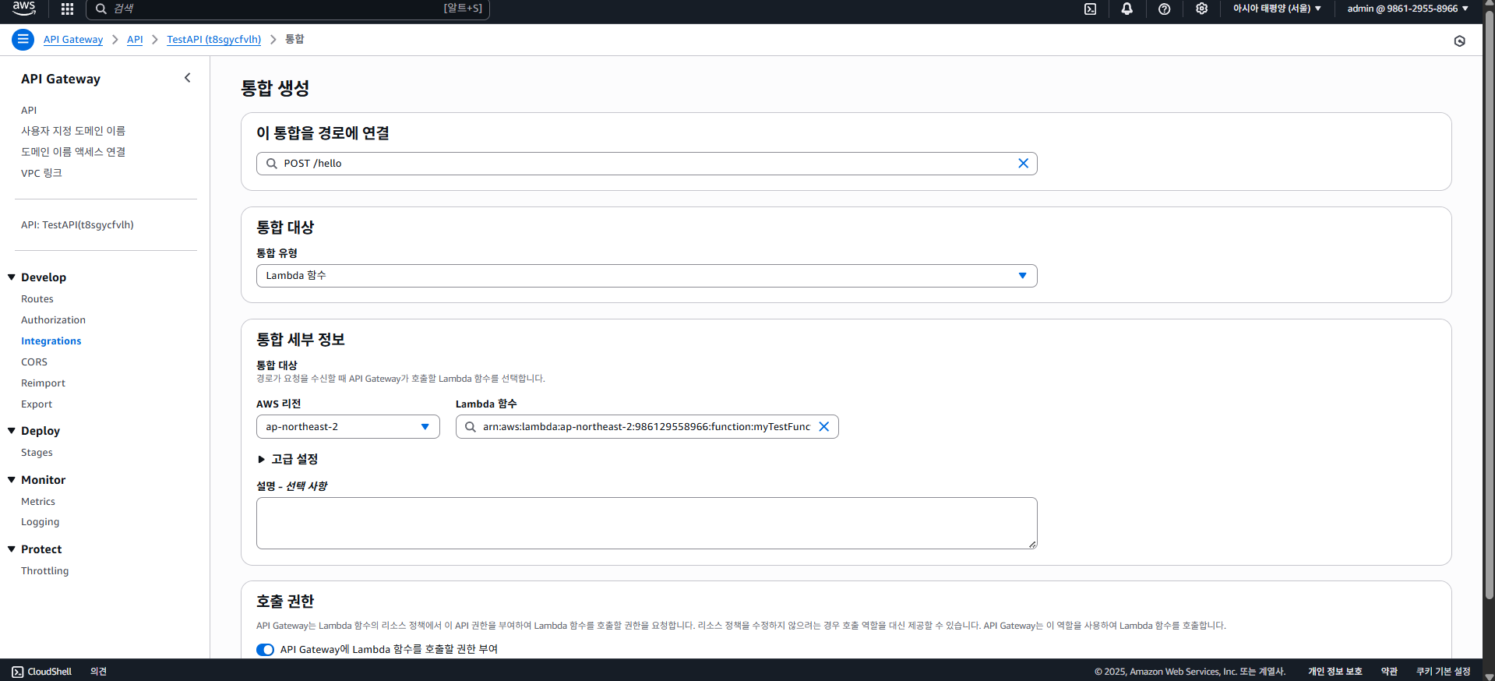Open 쿠키 기본 설정 footer link
Image resolution: width=1495 pixels, height=681 pixels.
coord(1444,672)
